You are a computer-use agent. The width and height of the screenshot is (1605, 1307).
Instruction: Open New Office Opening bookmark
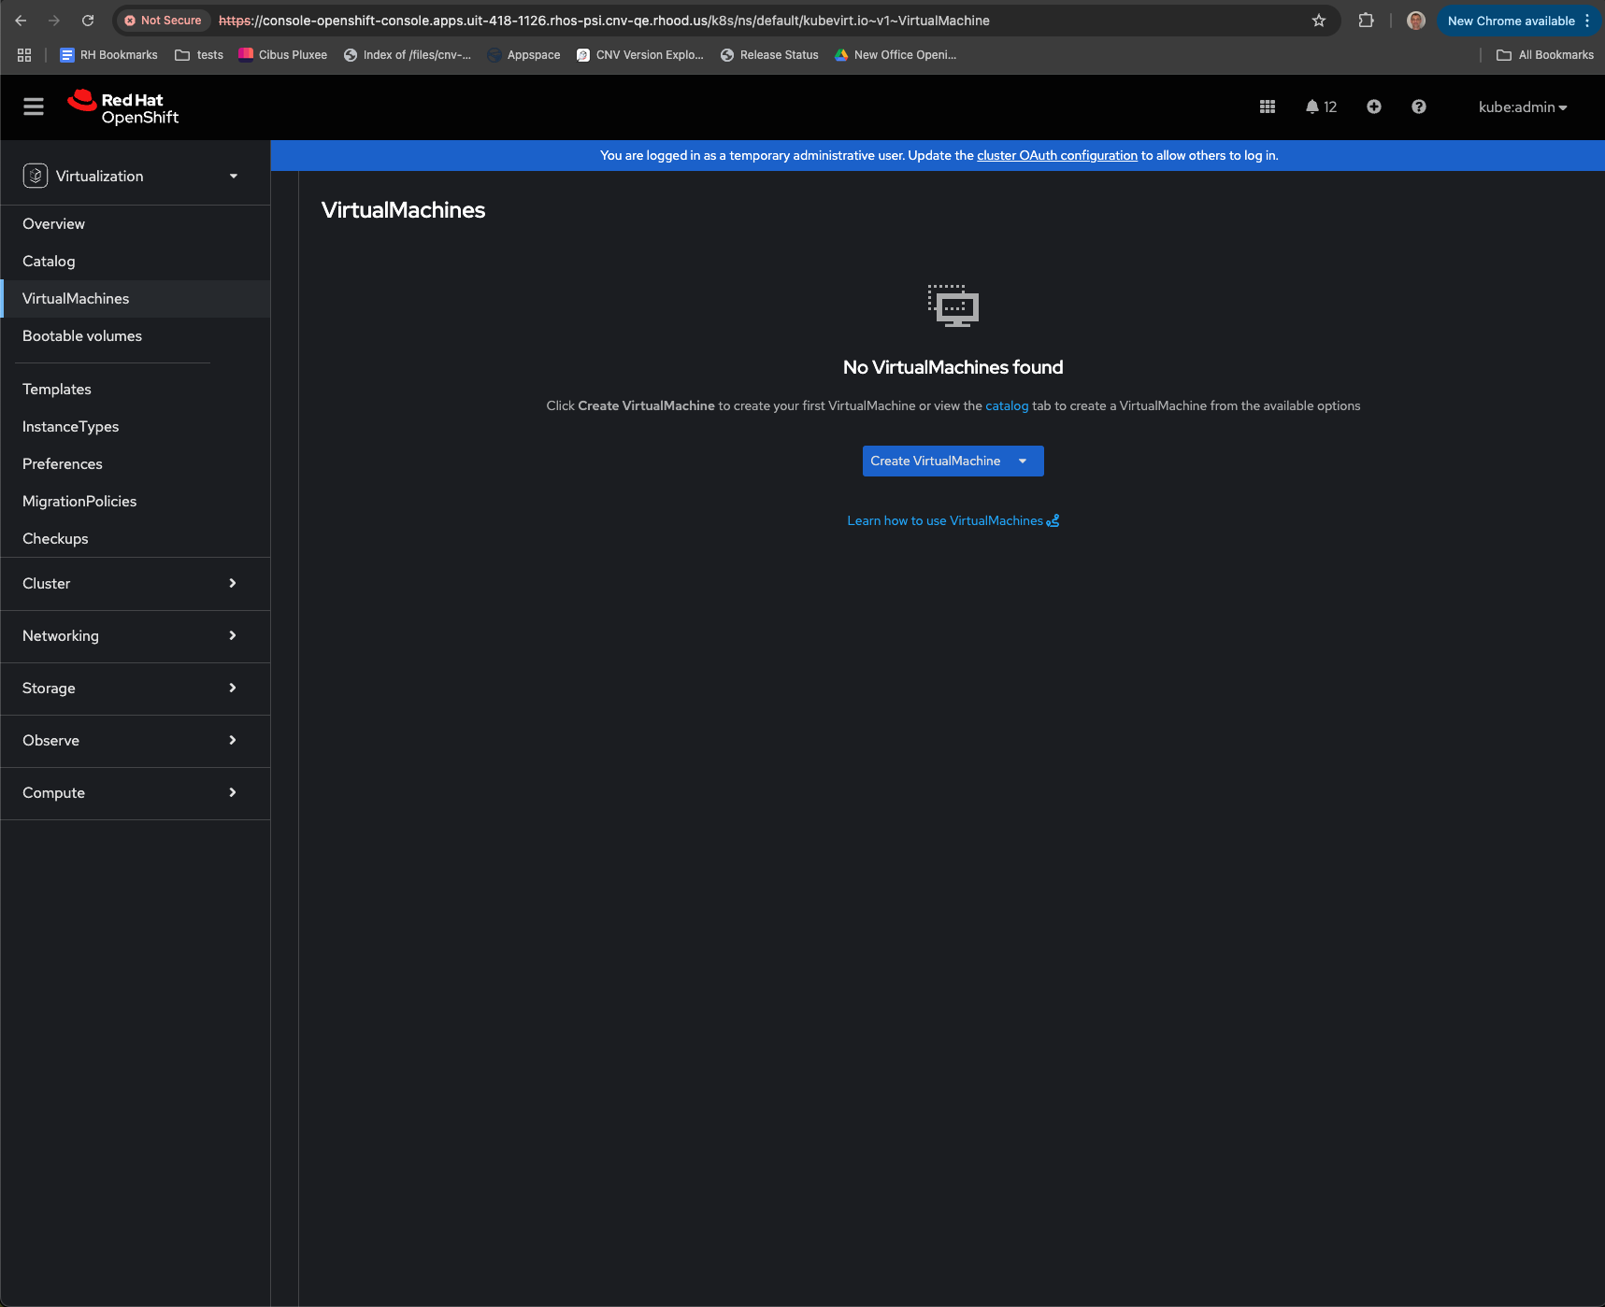[x=896, y=55]
